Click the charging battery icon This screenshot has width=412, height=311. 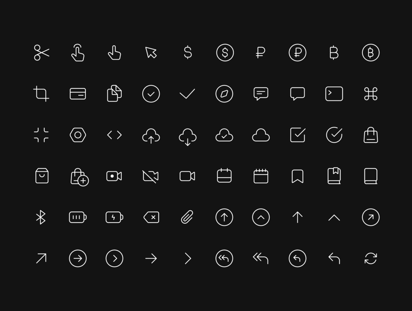(x=114, y=217)
